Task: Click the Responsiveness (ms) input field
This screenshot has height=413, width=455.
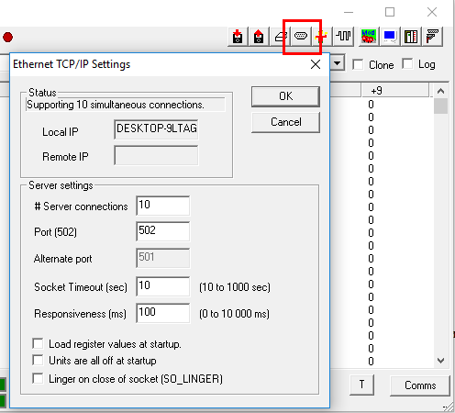Action: [162, 313]
